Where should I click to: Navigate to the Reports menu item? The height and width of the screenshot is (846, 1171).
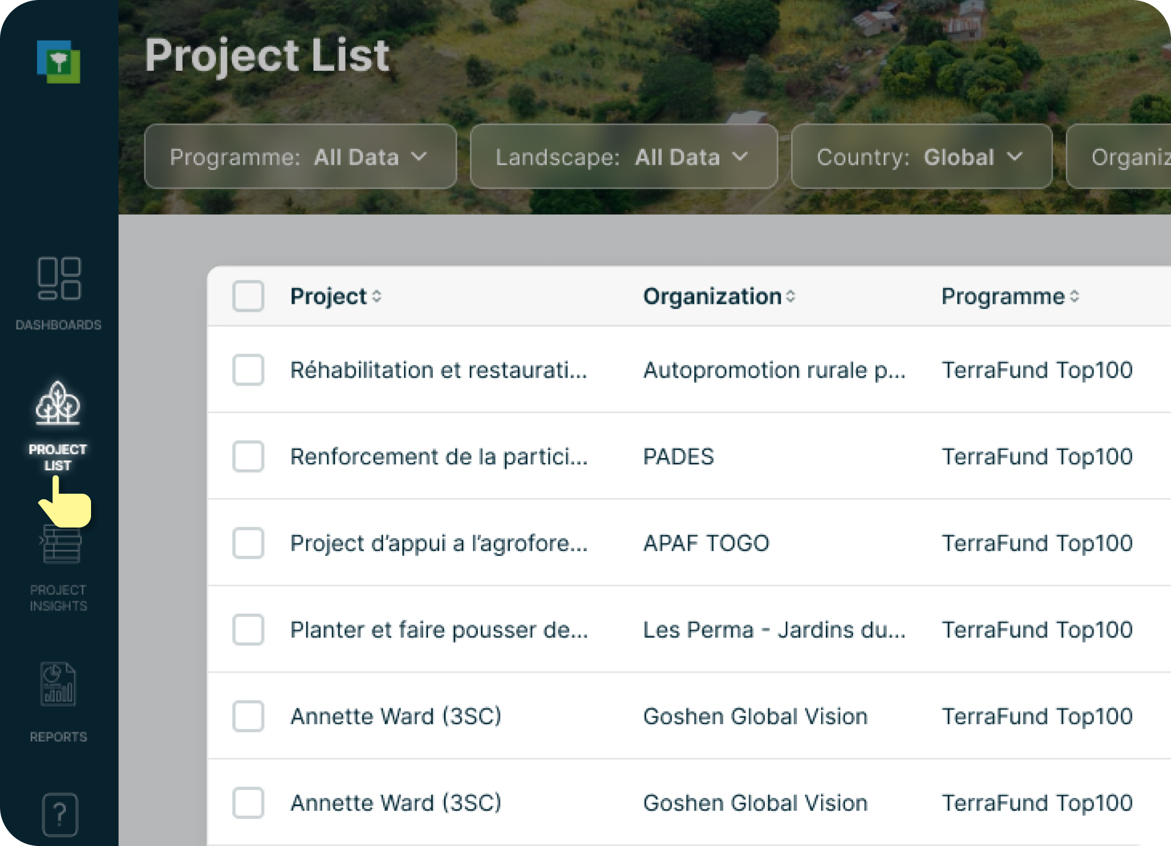pos(59,686)
